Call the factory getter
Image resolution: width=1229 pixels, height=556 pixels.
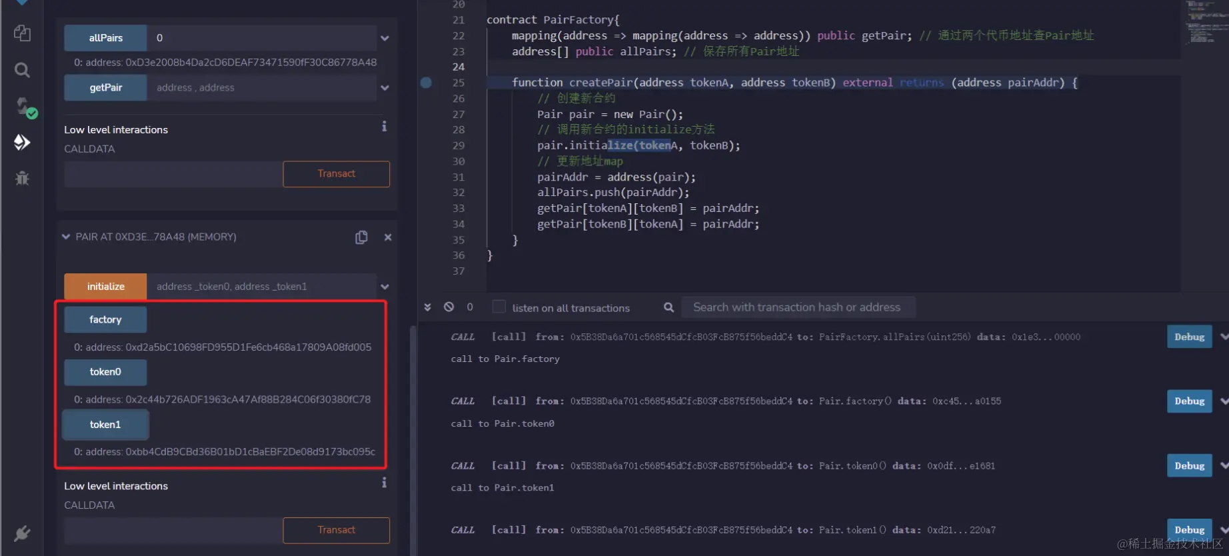click(105, 319)
